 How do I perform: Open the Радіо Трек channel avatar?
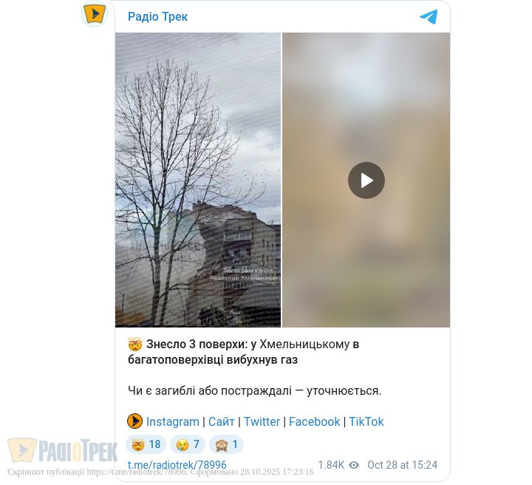click(x=95, y=13)
